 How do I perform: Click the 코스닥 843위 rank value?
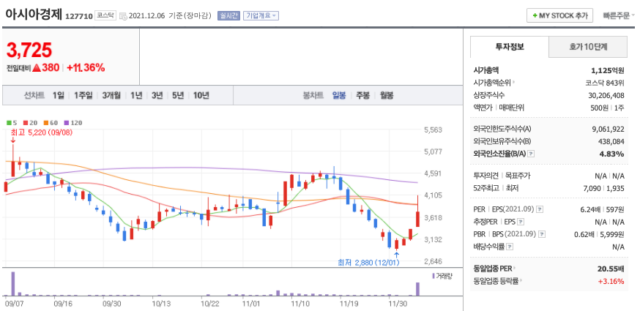point(605,83)
